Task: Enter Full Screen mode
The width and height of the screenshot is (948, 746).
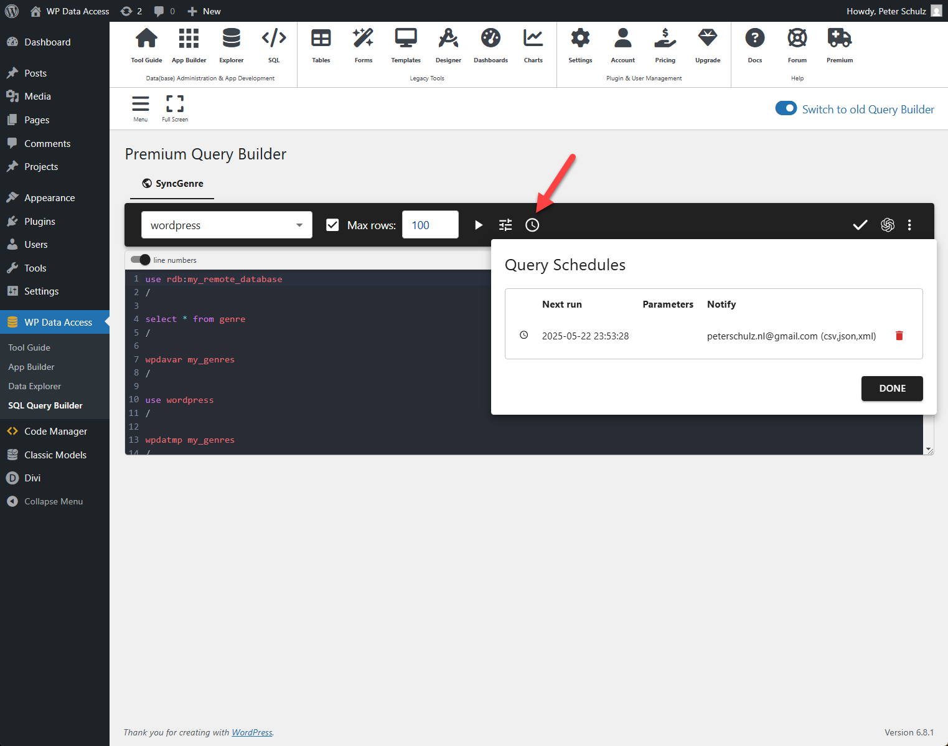Action: (175, 104)
